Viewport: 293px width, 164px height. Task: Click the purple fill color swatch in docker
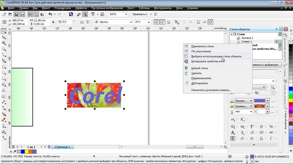259,101
